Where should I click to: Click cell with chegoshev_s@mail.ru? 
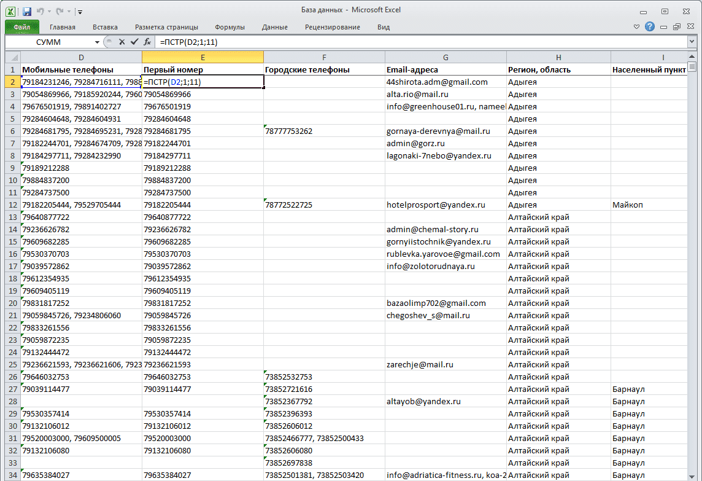coord(445,316)
